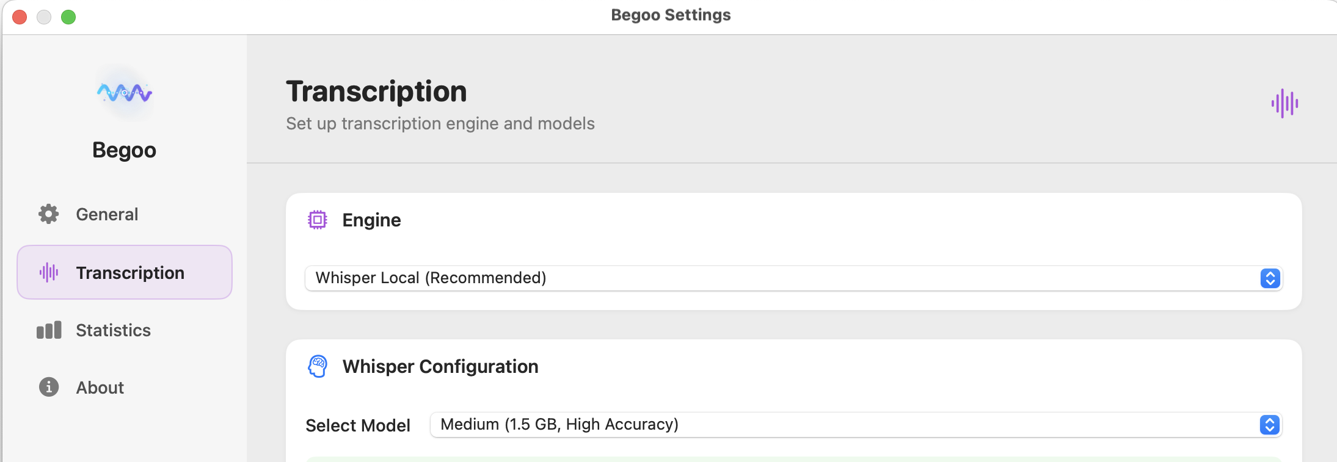Click the Begoo Settings window title
The height and width of the screenshot is (462, 1337).
[671, 15]
